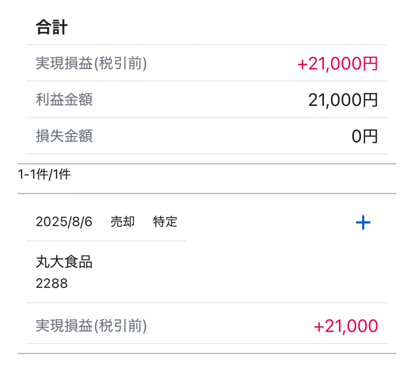
Task: Select the 21,000円 profit amount value
Action: point(343,100)
